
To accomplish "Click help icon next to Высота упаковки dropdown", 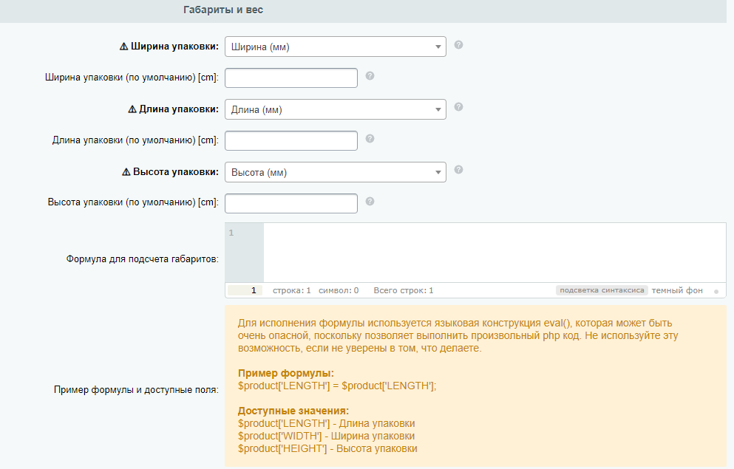I will tap(459, 170).
